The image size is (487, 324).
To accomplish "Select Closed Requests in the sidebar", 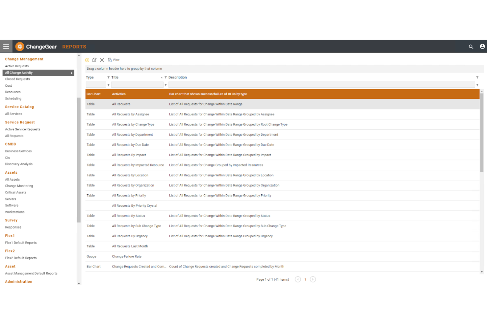I will 17,79.
